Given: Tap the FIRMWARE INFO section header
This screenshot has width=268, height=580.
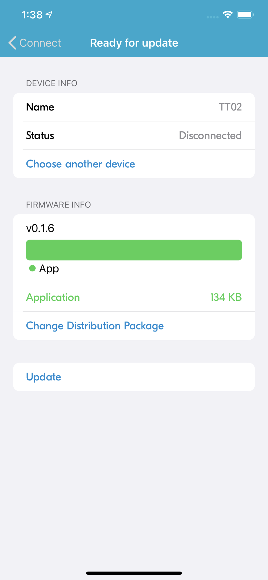Looking at the screenshot, I should pos(59,205).
